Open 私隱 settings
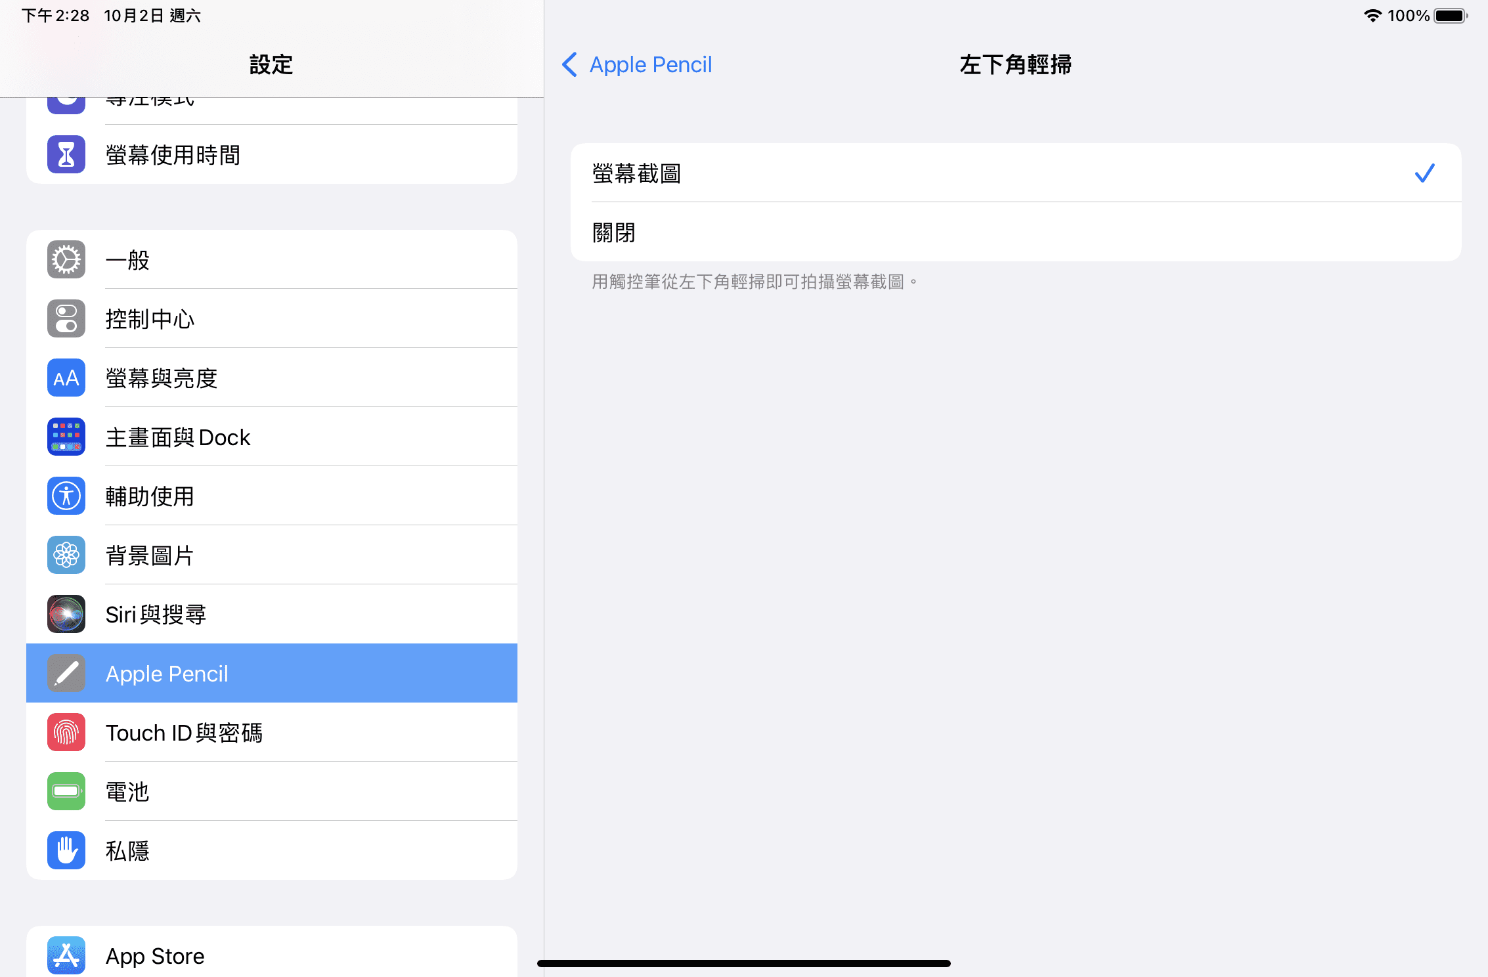Image resolution: width=1488 pixels, height=977 pixels. 272,850
